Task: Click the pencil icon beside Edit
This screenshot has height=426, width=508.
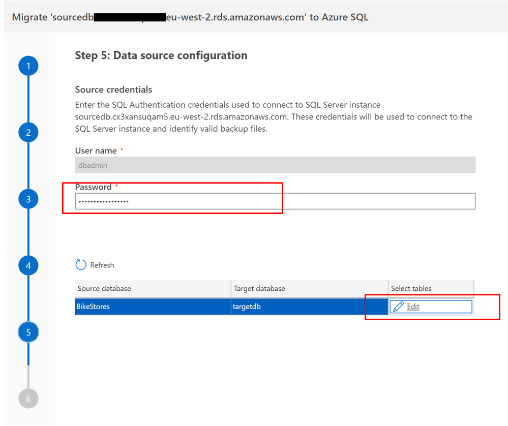Action: (399, 307)
